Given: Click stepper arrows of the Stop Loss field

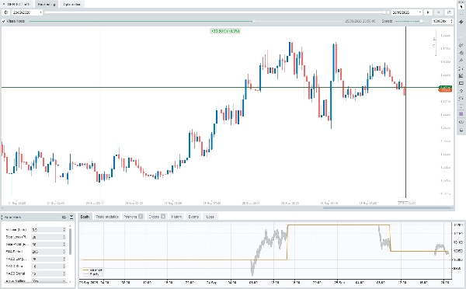Looking at the screenshot, I should tap(64, 237).
